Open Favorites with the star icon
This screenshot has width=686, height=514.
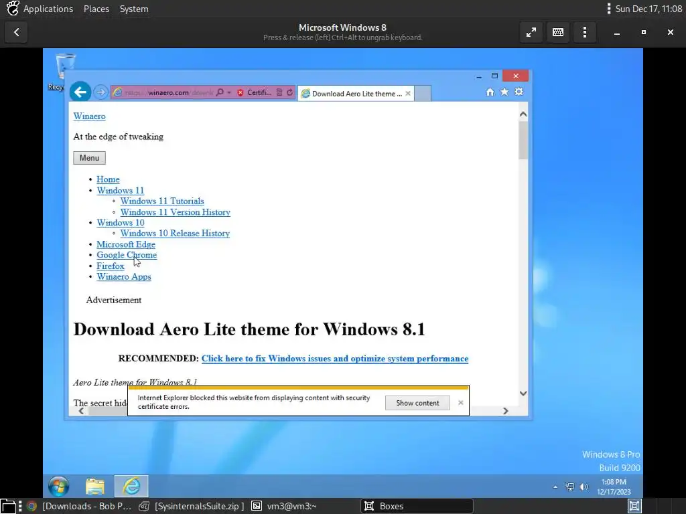(x=504, y=92)
